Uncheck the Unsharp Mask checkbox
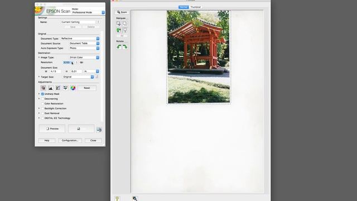The height and width of the screenshot is (201, 357). pyautogui.click(x=42, y=94)
